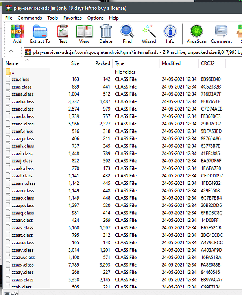This screenshot has width=242, height=295.
Task: Click file icon of zza.class
Action: 8,79
